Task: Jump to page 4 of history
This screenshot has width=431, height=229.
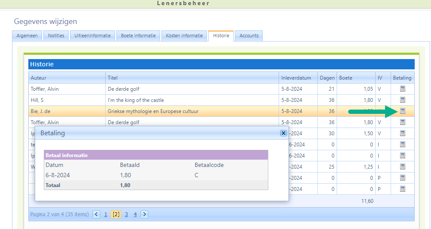Action: pos(135,214)
